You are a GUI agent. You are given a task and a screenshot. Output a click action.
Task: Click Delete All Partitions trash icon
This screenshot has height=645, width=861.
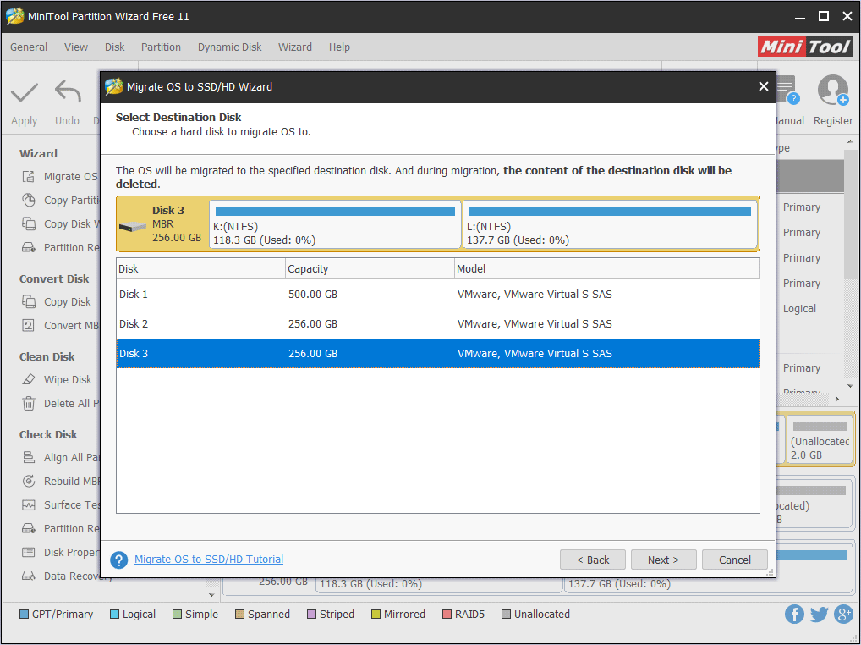pyautogui.click(x=29, y=403)
